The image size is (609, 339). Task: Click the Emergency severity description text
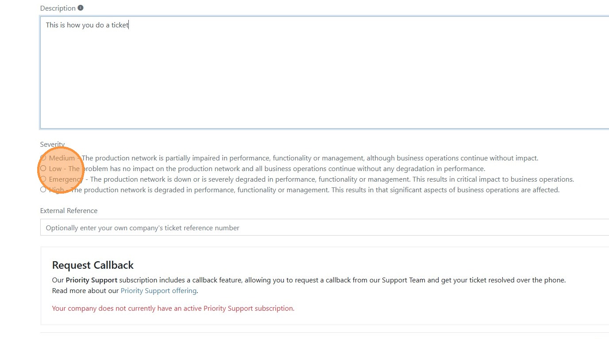point(332,179)
